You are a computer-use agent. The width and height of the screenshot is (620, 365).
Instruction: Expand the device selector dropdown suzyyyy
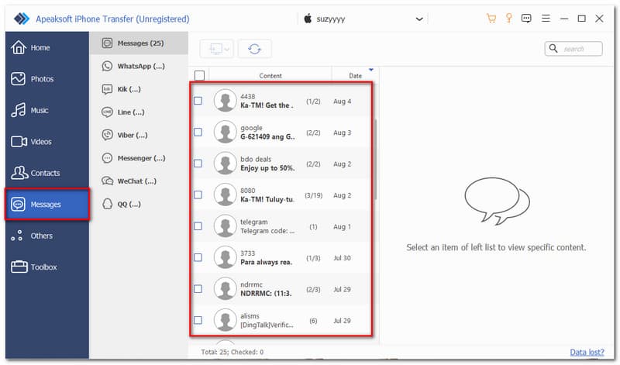click(419, 19)
